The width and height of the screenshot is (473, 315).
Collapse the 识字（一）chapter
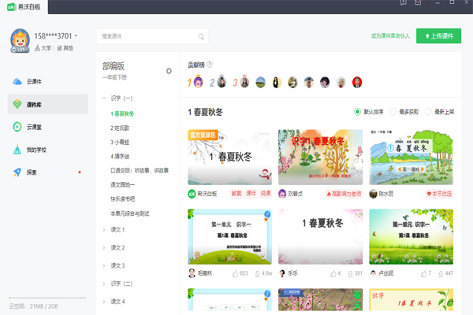pyautogui.click(x=104, y=98)
